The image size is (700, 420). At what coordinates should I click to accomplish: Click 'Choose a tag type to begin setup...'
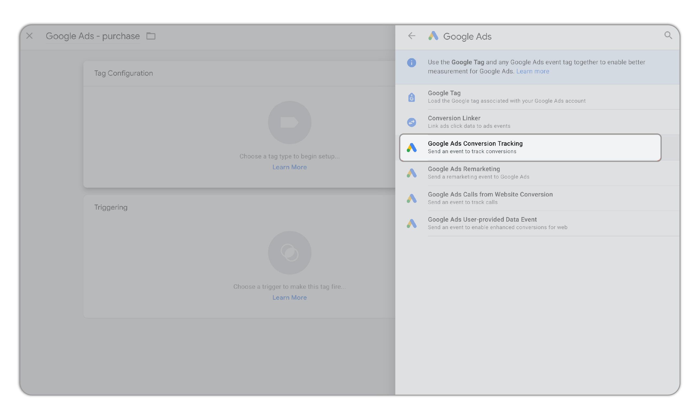(x=289, y=156)
